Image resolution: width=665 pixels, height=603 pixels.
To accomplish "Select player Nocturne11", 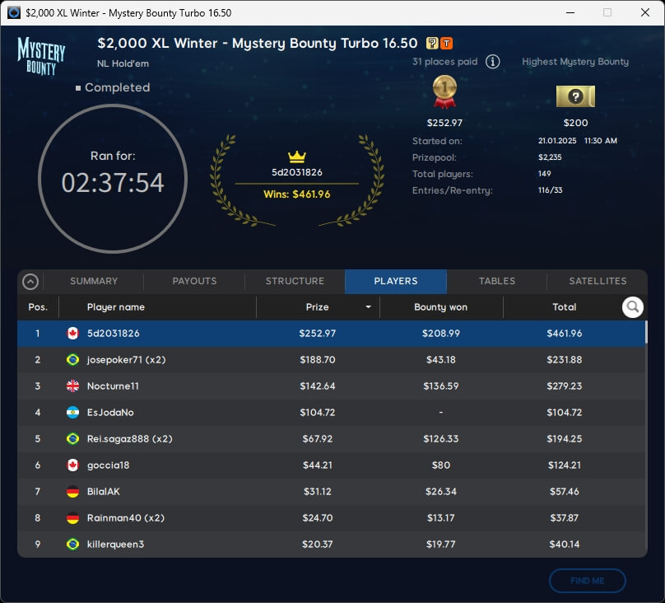I will 331,386.
